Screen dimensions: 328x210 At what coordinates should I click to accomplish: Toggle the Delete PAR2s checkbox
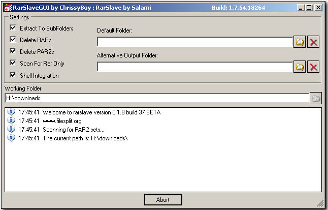[x=13, y=51]
